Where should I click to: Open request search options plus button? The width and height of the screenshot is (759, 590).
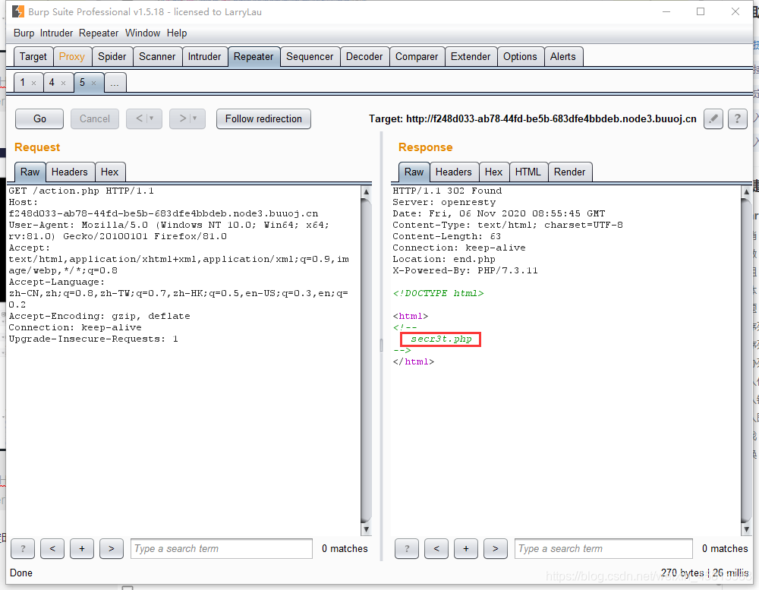point(82,549)
